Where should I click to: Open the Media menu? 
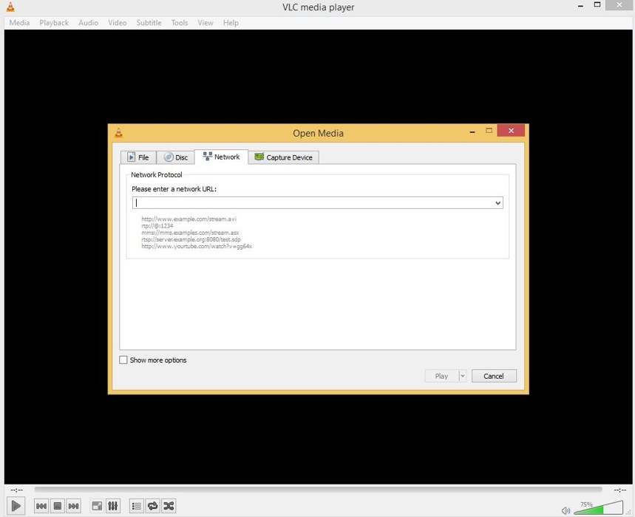pos(19,23)
